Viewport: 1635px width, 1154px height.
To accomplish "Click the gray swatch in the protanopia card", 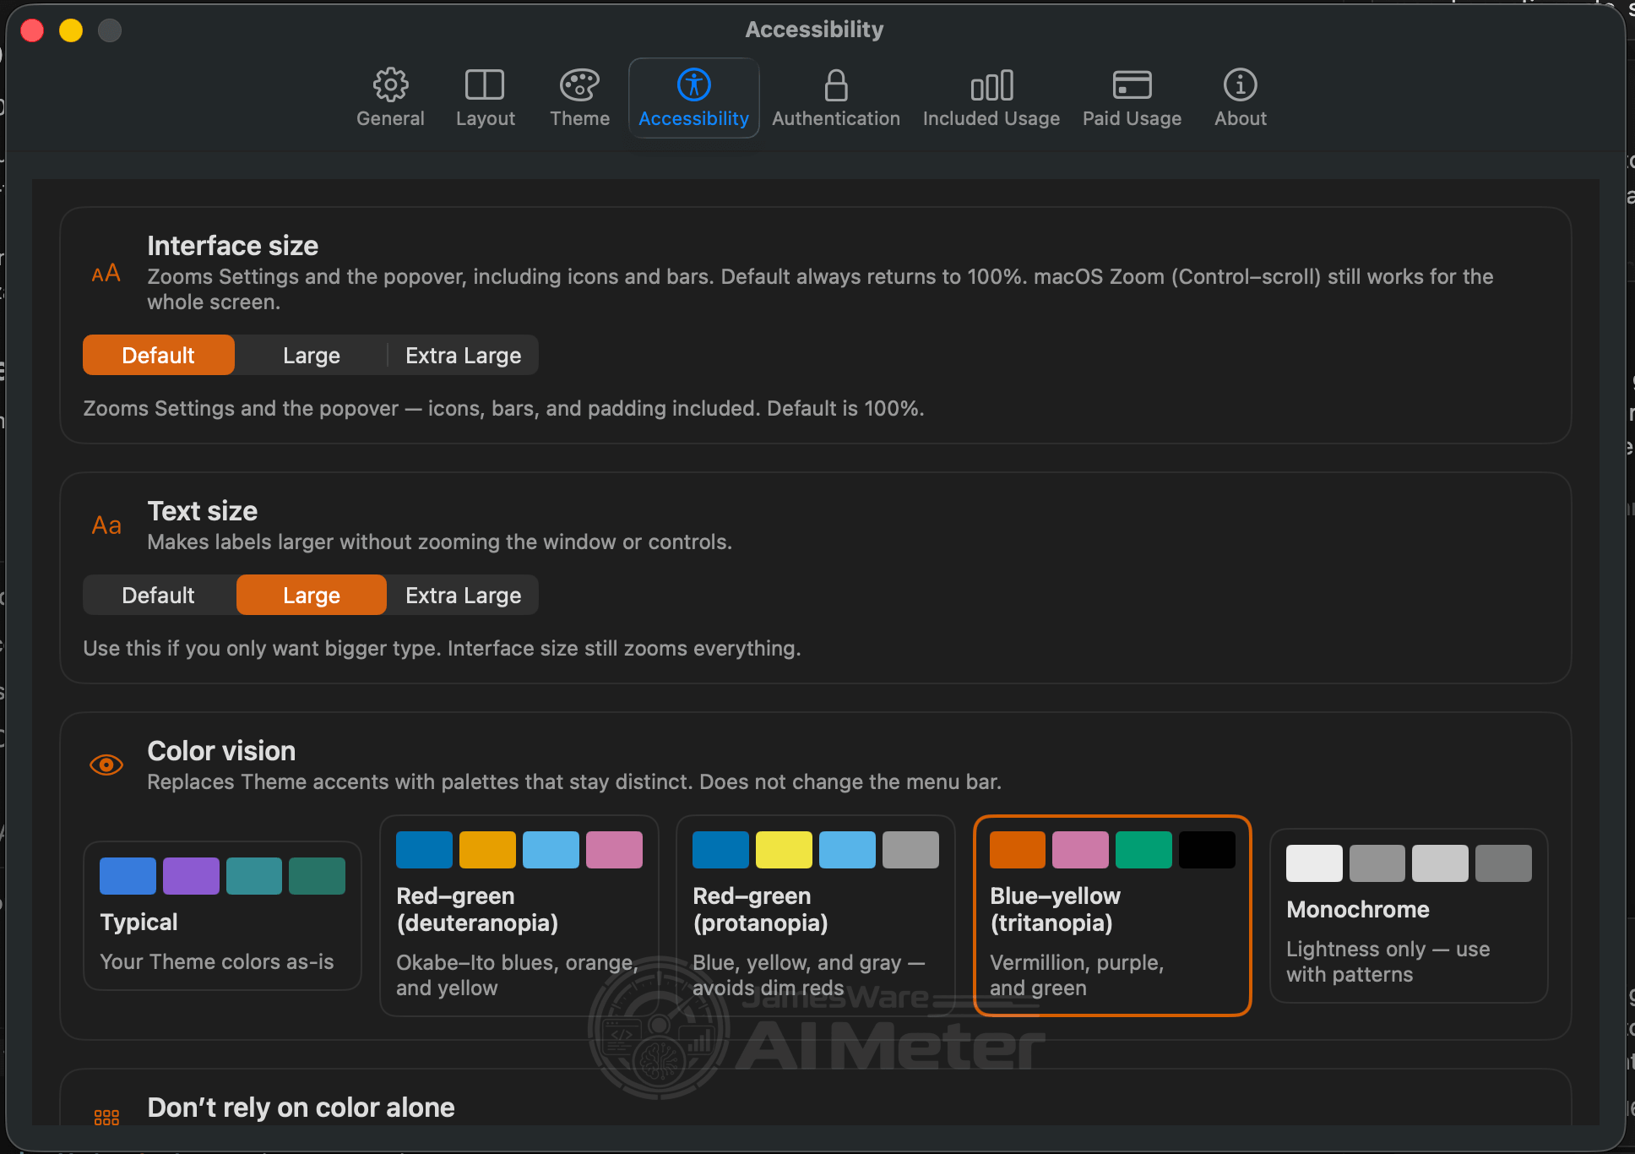I will 910,850.
